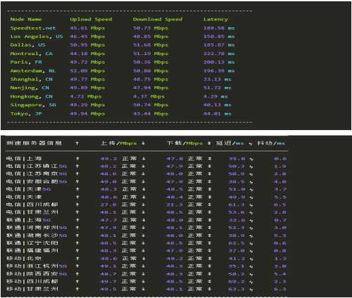The image size is (352, 298).
Task: Select the '联通|上海5G' server label
Action: [29, 220]
